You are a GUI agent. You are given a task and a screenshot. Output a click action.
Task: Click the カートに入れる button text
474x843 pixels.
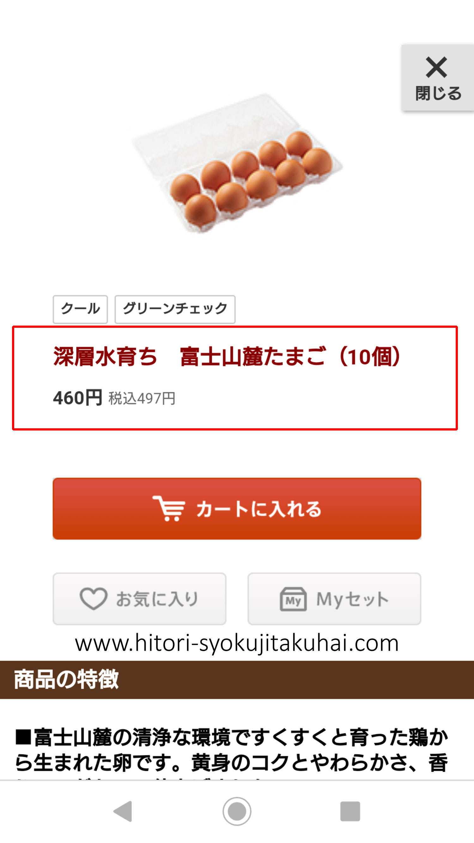259,509
